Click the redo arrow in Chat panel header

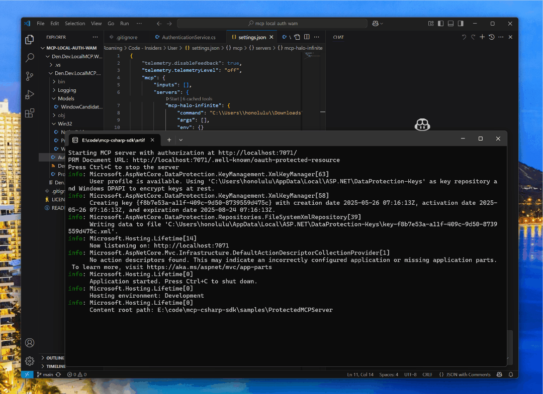pos(473,37)
